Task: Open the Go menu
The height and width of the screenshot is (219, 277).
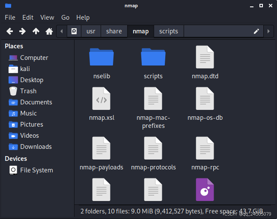Action: tap(65, 18)
